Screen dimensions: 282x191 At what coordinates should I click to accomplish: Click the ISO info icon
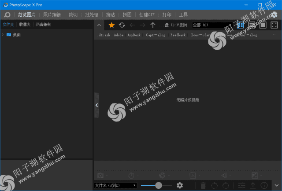coord(193,175)
